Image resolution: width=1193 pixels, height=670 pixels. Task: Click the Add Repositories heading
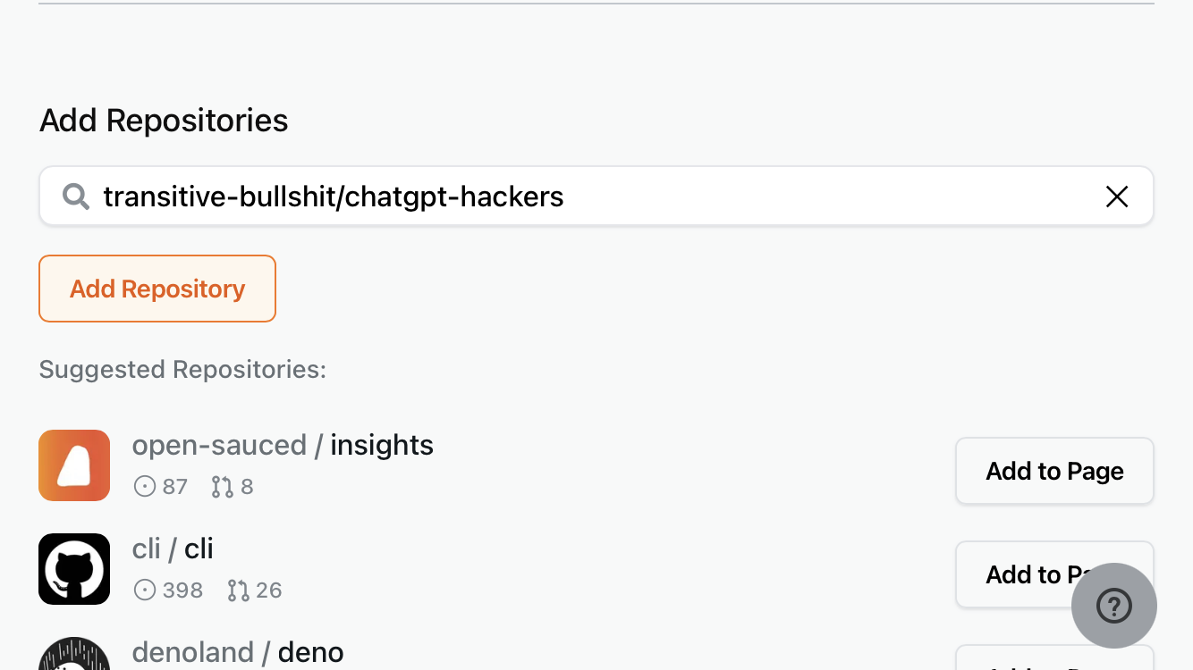pyautogui.click(x=164, y=120)
